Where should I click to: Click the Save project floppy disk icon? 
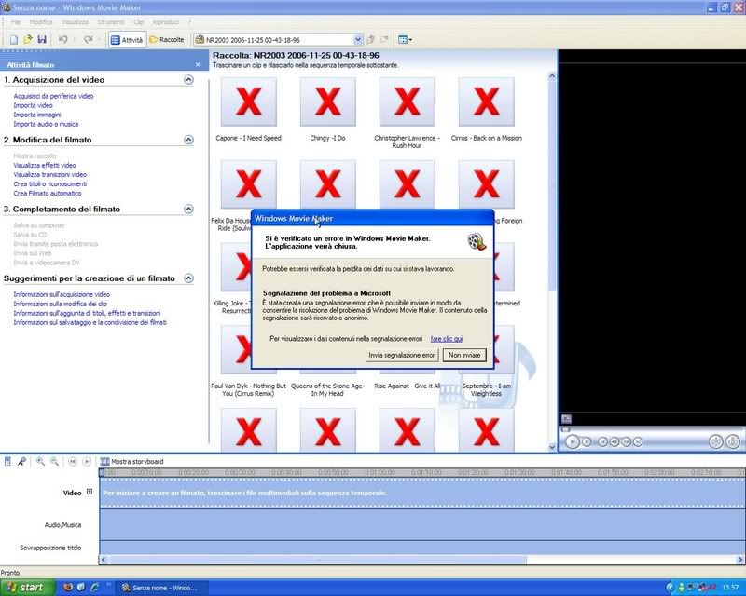42,40
